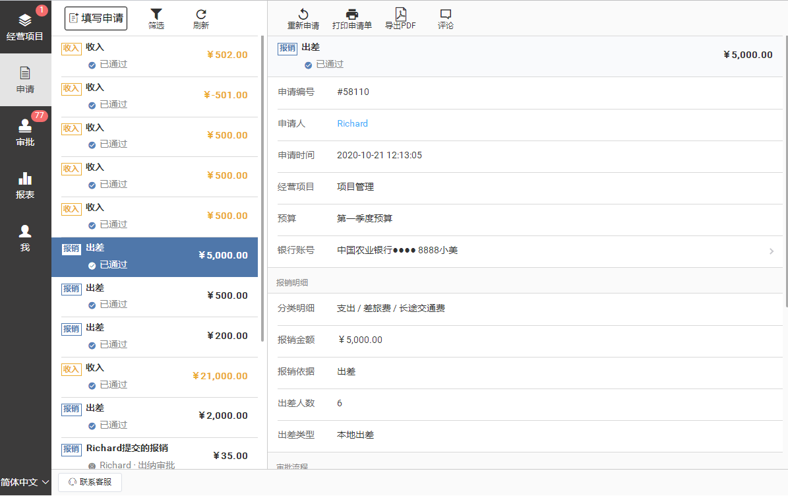Click 导出PDF export icon
The image size is (788, 496).
(400, 19)
